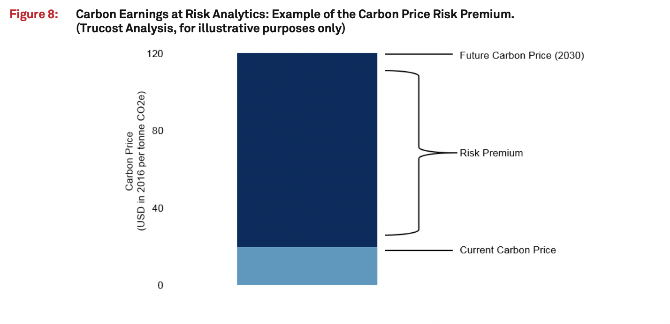Image resolution: width=670 pixels, height=324 pixels.
Task: Click the light blue bar segment
Action: coord(307,266)
